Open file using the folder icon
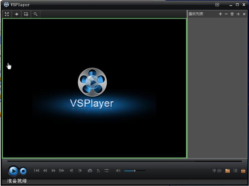This screenshot has height=186, width=249. click(x=228, y=171)
